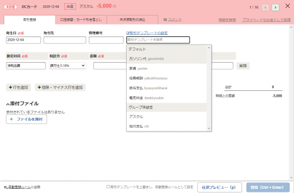Toggle 取引テンプレートを上書きし自動登録ルール checkbox
The image size is (294, 193).
click(x=108, y=187)
